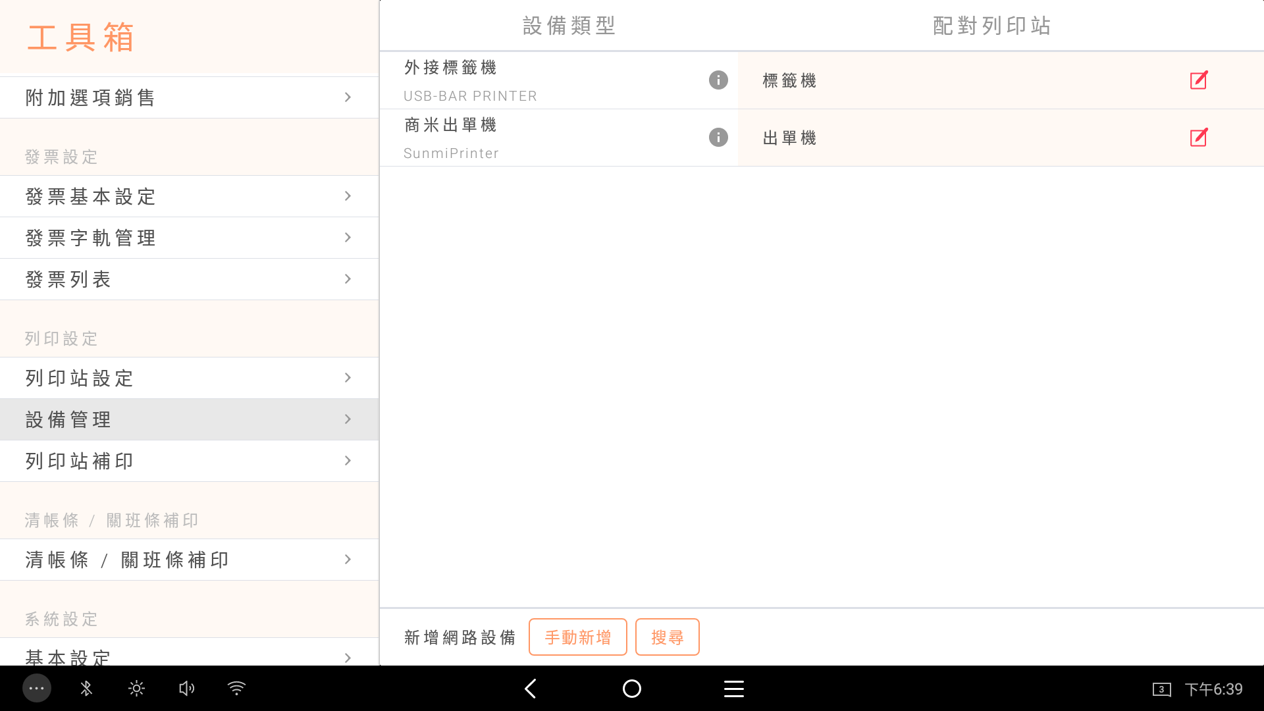Open the three-dots overflow button in system bar
Screen dimensions: 1264x711
[x=37, y=689]
